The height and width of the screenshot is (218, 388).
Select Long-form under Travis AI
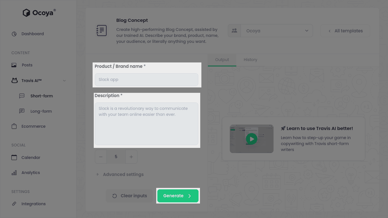pyautogui.click(x=41, y=111)
